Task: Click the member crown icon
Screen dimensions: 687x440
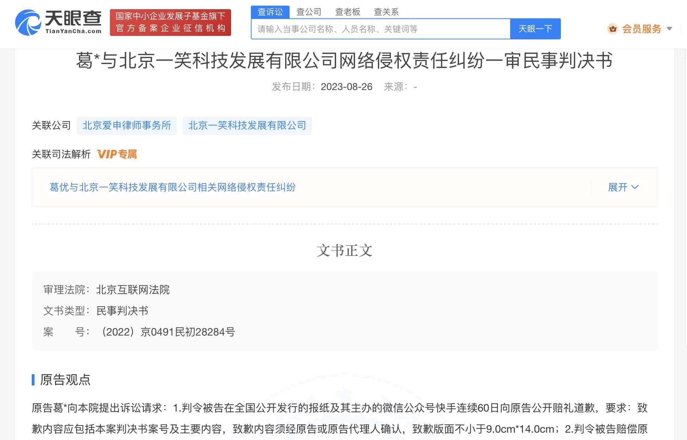Action: 613,29
